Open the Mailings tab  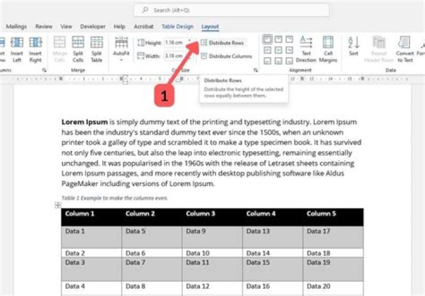(x=17, y=26)
